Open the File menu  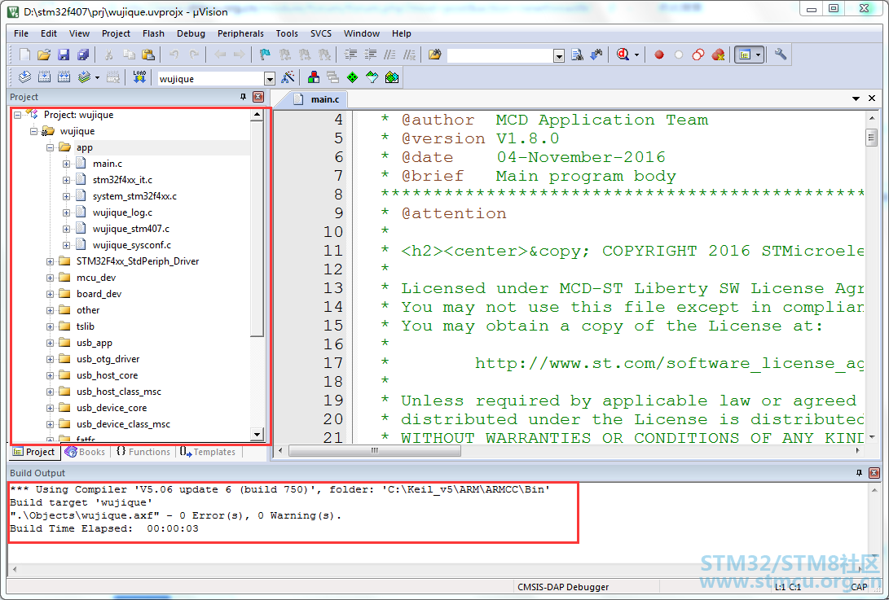21,33
